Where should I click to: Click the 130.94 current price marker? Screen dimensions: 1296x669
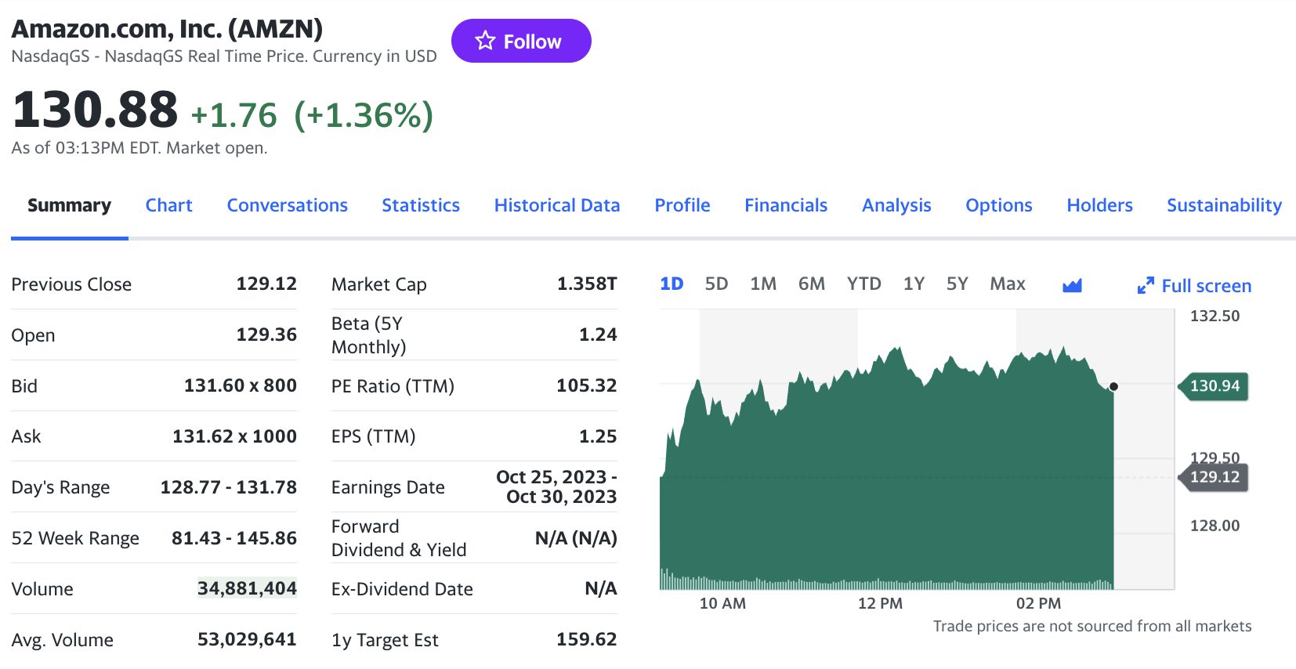(1215, 385)
